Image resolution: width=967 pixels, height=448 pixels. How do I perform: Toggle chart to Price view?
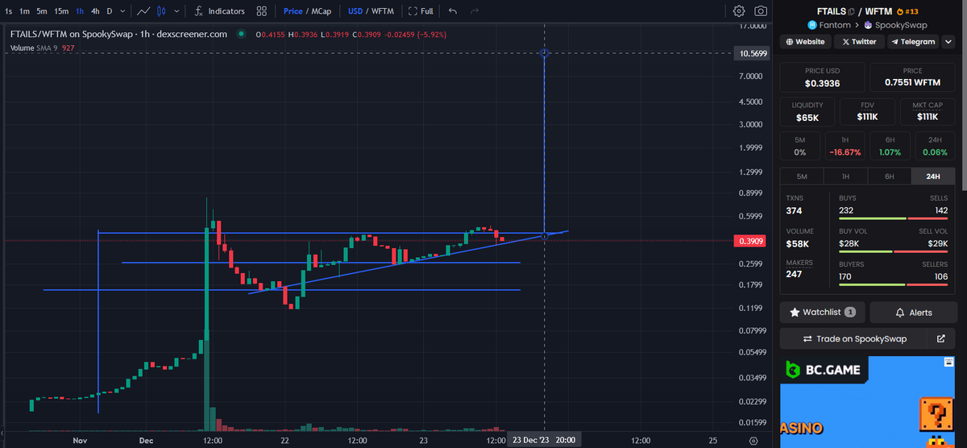point(293,11)
